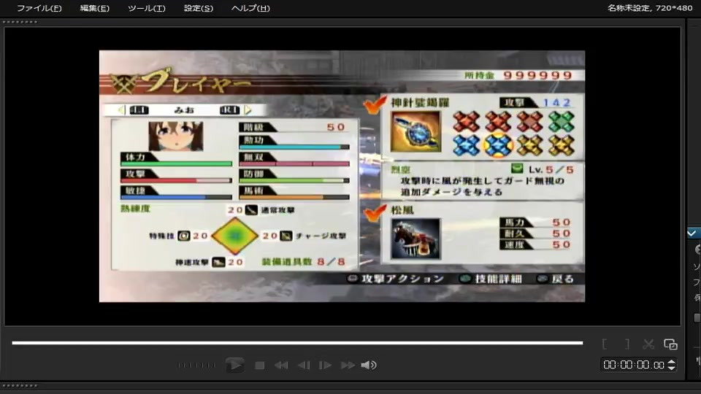Step forward one frame

pos(325,366)
